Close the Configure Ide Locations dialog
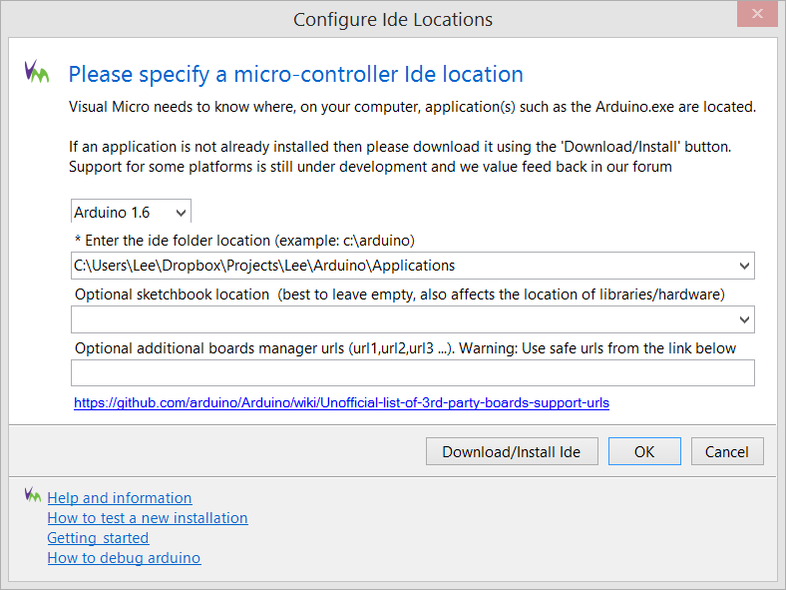The height and width of the screenshot is (590, 786). pyautogui.click(x=757, y=16)
